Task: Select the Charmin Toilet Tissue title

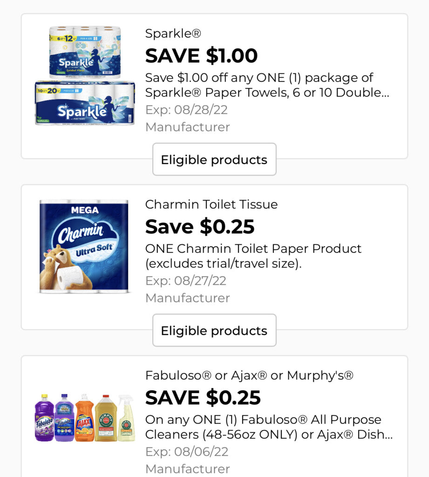Action: [211, 204]
